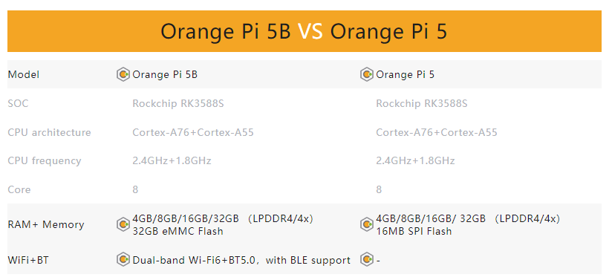Click the Dual-band Wi-Fi6+BT5.0 with BLE support text
612x280 pixels.
(x=241, y=260)
